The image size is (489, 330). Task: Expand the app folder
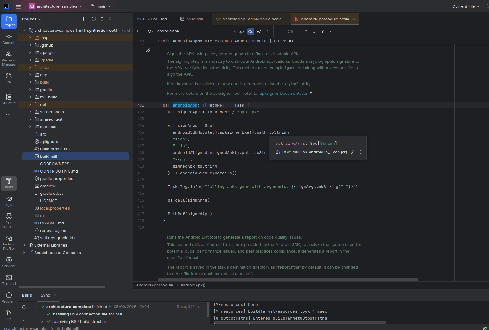pyautogui.click(x=30, y=75)
